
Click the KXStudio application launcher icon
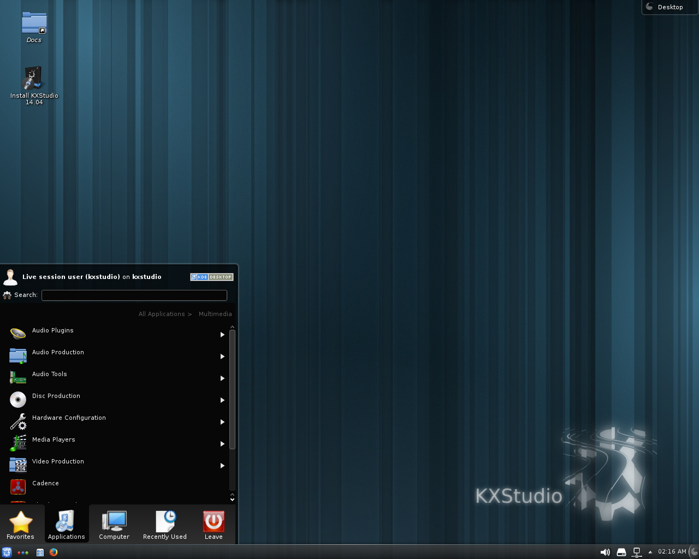click(7, 552)
